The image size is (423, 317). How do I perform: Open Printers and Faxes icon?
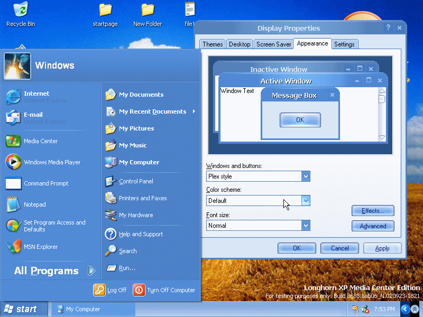point(111,198)
